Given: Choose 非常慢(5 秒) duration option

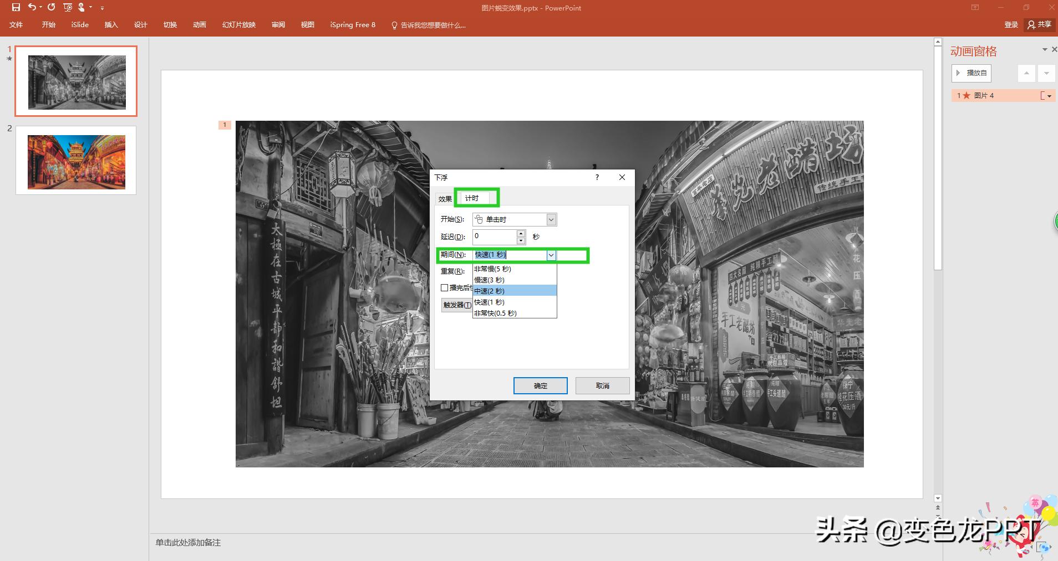Looking at the screenshot, I should point(513,269).
